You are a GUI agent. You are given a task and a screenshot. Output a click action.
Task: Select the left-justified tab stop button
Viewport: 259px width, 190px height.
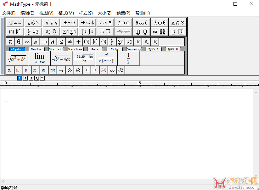pyautogui.click(x=19, y=78)
